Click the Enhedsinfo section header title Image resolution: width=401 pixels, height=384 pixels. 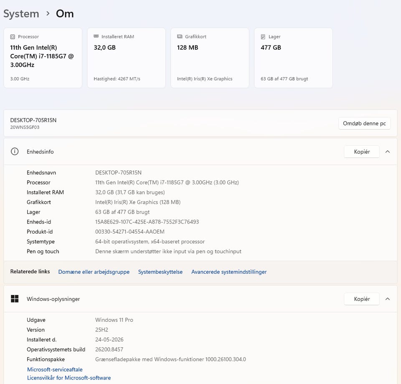pos(40,152)
